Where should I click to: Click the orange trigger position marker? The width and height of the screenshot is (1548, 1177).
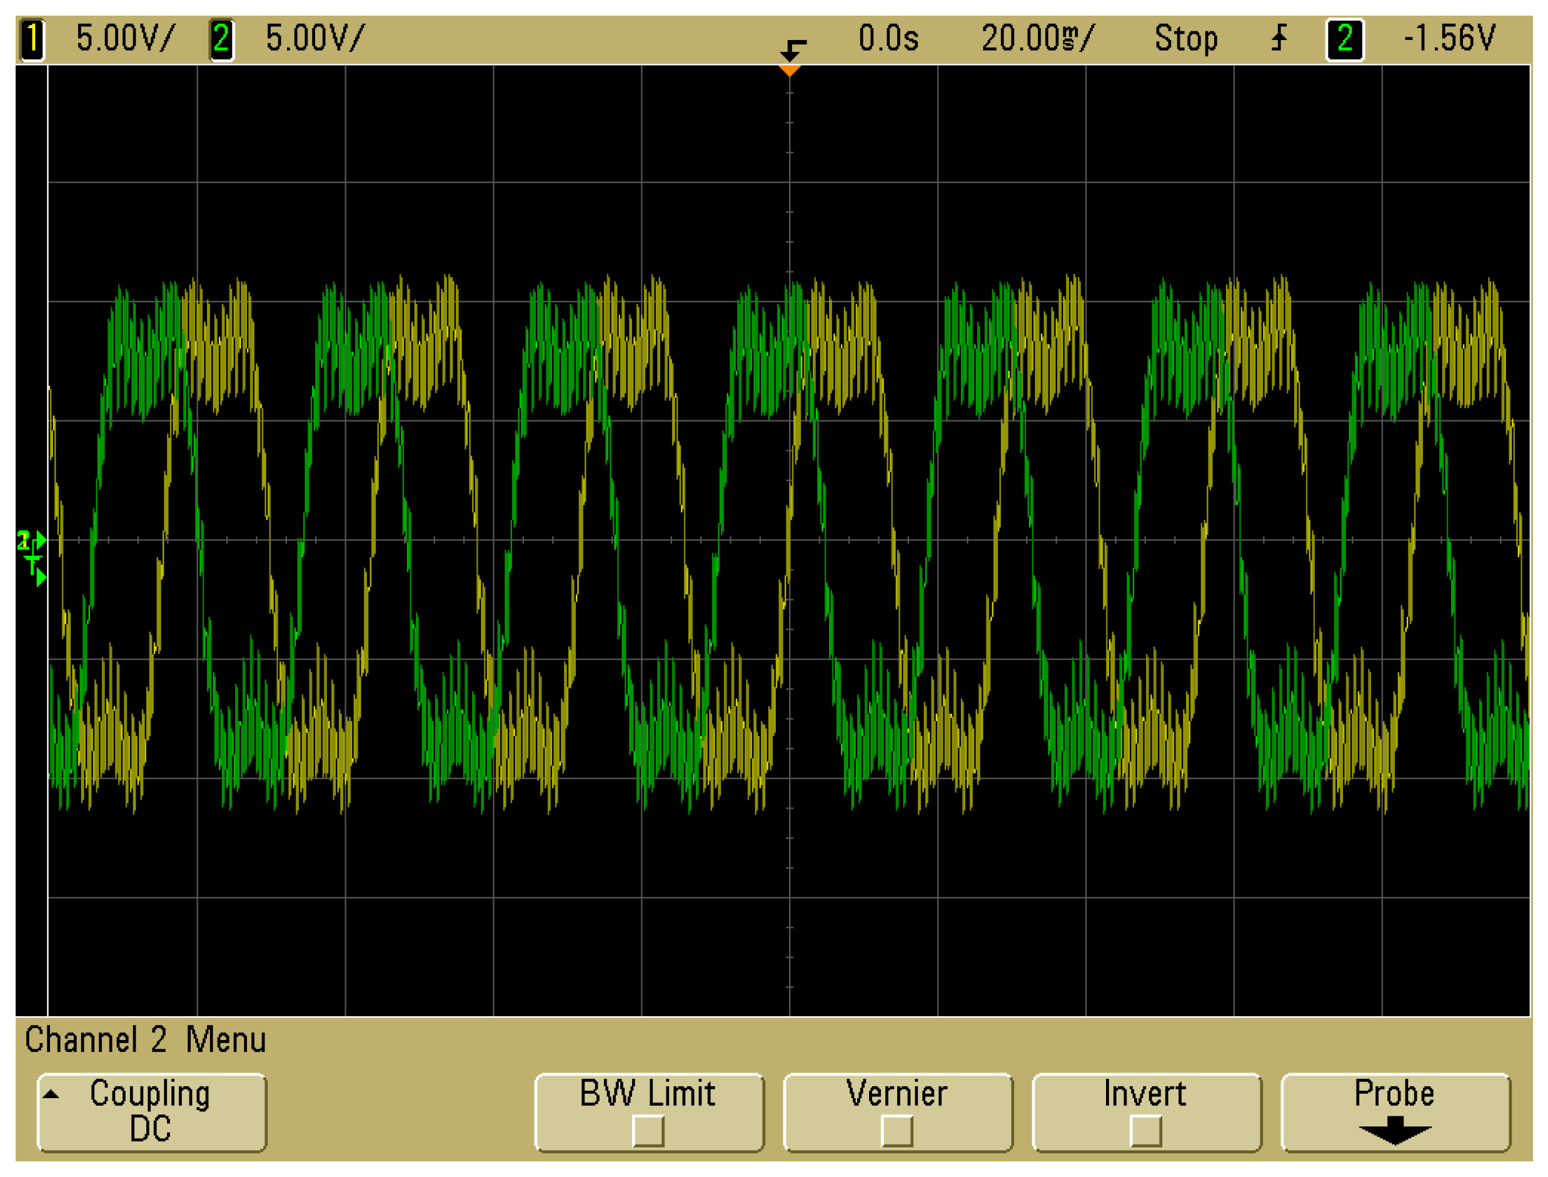pyautogui.click(x=790, y=71)
